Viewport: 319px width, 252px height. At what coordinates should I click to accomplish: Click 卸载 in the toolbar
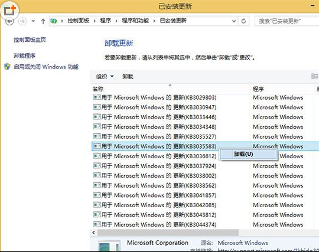(x=128, y=77)
